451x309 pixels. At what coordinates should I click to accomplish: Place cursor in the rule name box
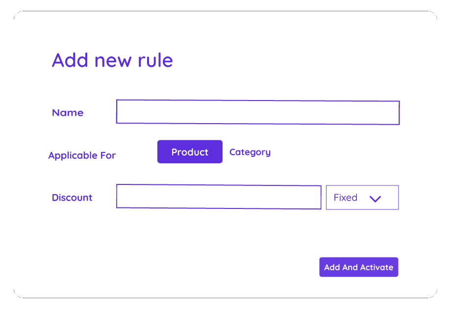tap(258, 112)
